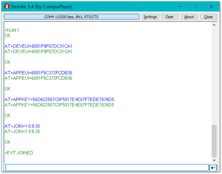Open the Settings dialog
This screenshot has height=174, width=222.
click(150, 17)
